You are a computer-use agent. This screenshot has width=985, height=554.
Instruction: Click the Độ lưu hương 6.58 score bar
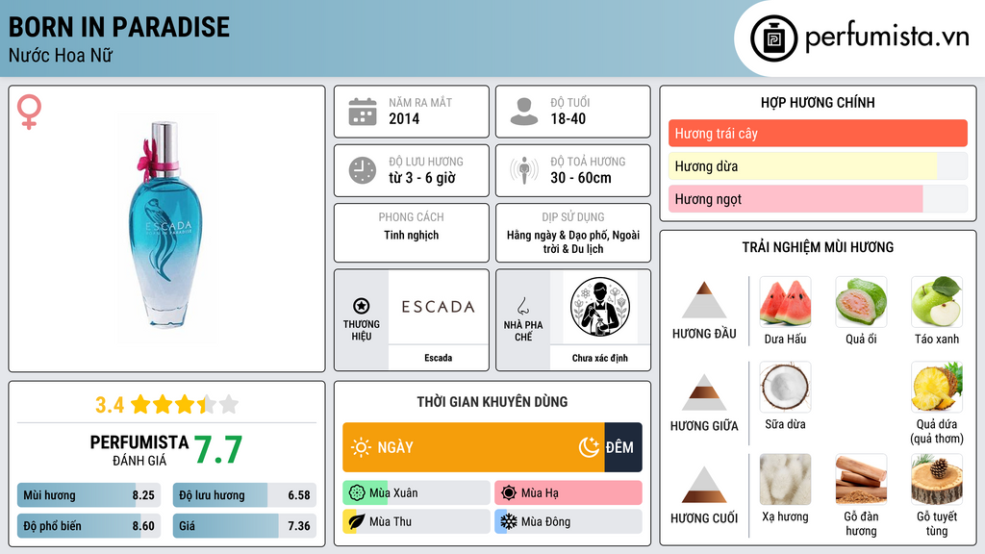tap(244, 495)
